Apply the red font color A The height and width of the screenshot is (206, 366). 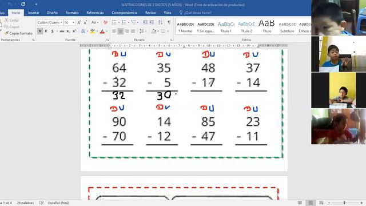102,31
